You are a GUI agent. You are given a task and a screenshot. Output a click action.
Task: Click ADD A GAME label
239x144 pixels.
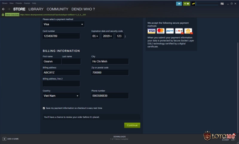(x=13, y=139)
